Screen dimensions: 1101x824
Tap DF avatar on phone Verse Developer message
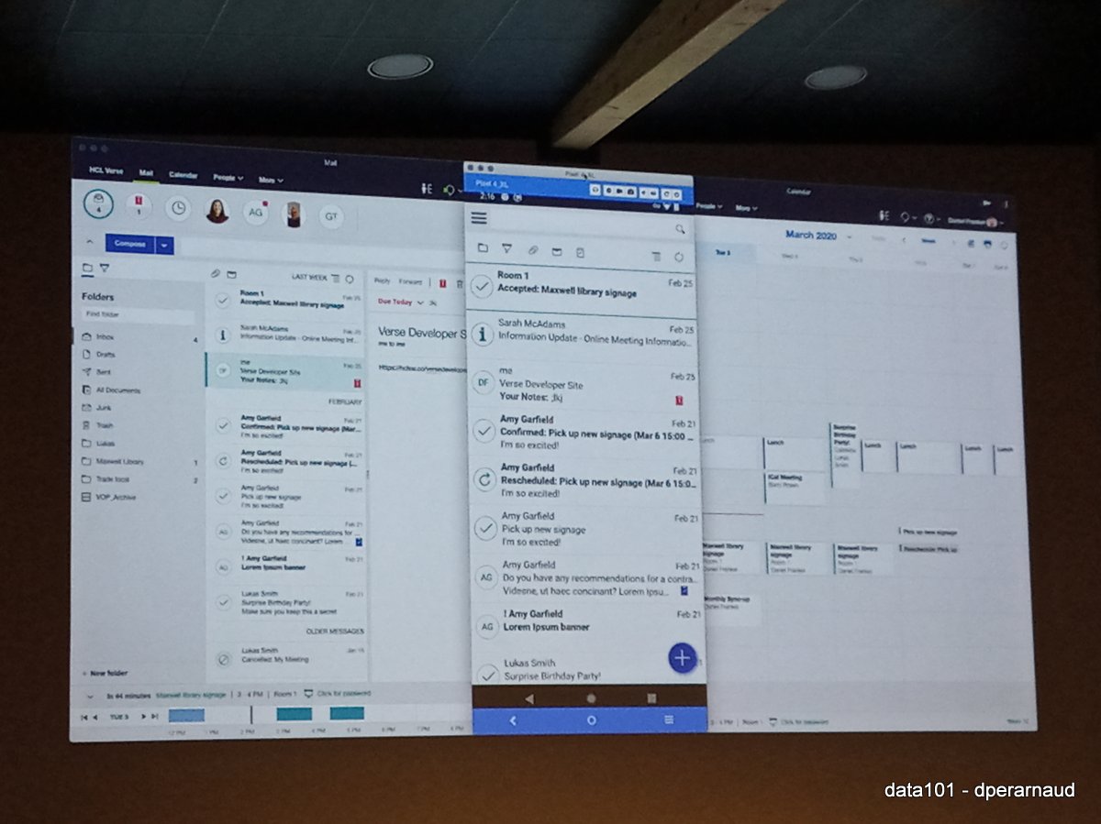(x=484, y=382)
